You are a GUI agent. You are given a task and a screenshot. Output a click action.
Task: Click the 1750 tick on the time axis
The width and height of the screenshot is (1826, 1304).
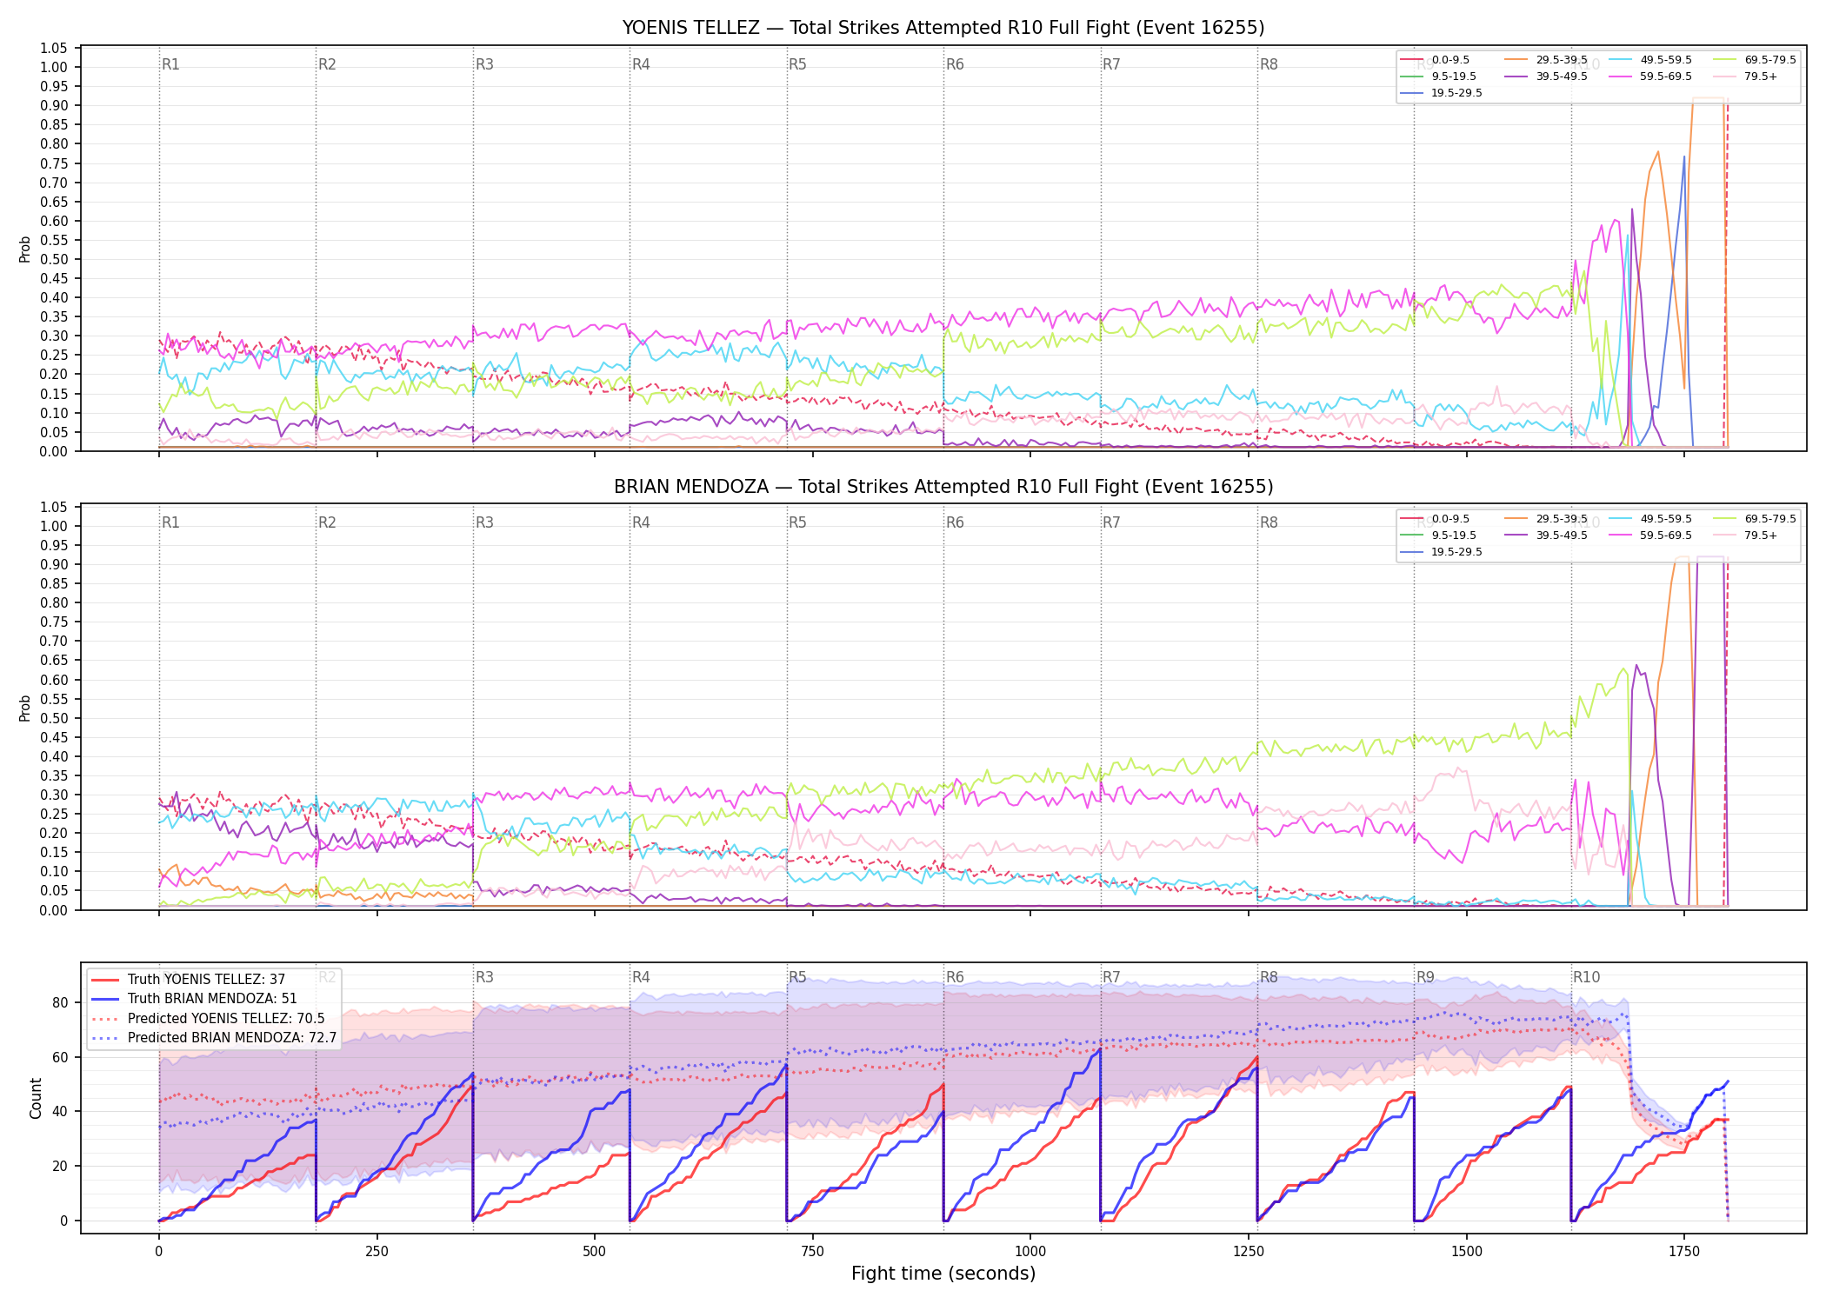pos(1684,1252)
